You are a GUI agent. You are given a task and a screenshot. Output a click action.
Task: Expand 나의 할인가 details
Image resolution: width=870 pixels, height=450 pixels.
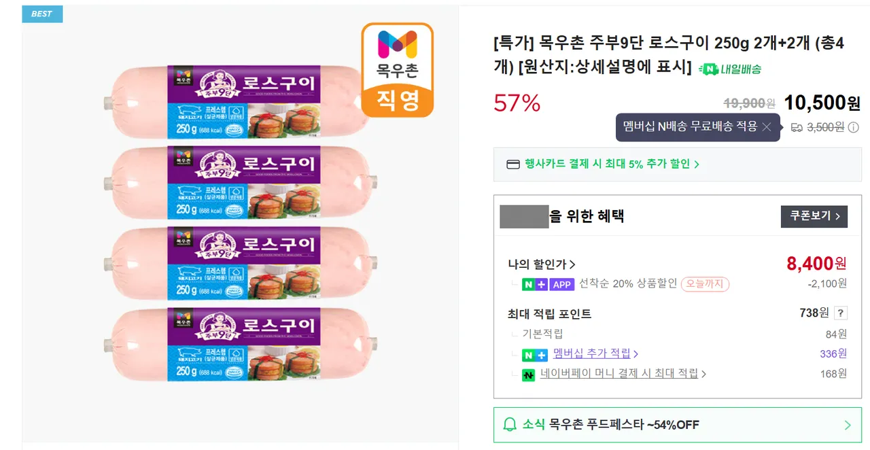point(542,264)
